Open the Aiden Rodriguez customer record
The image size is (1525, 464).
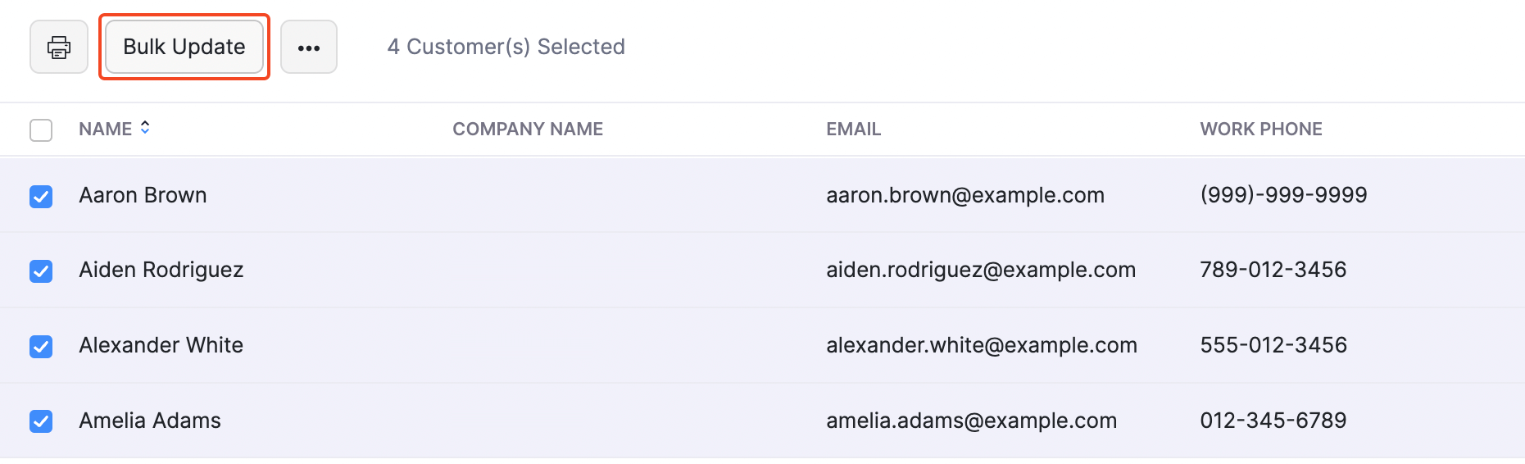coord(161,271)
